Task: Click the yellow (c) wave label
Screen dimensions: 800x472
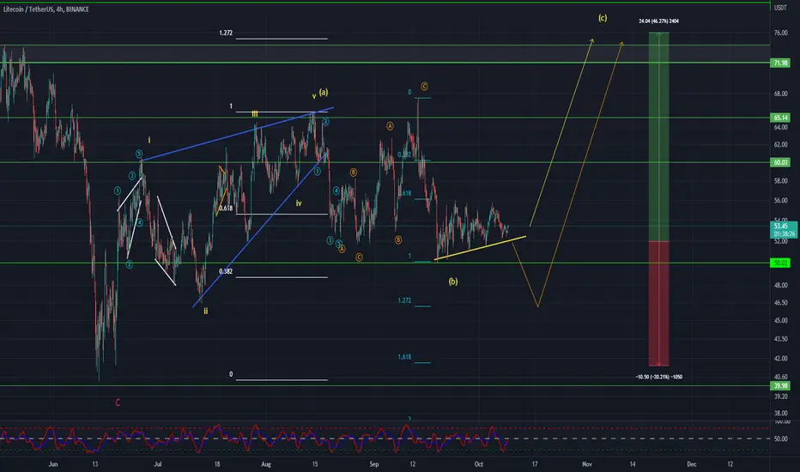Action: 603,18
